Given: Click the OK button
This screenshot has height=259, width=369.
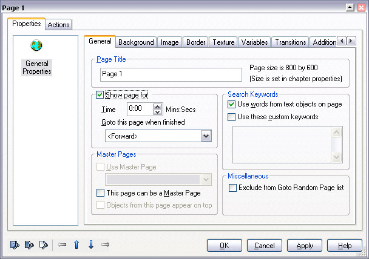Looking at the screenshot, I should click(225, 246).
